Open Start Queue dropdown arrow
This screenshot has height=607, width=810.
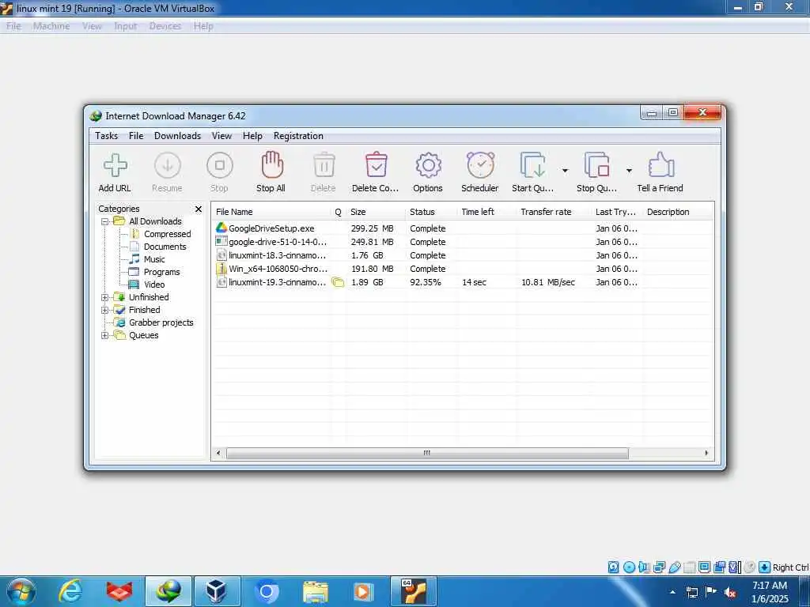[x=565, y=171]
